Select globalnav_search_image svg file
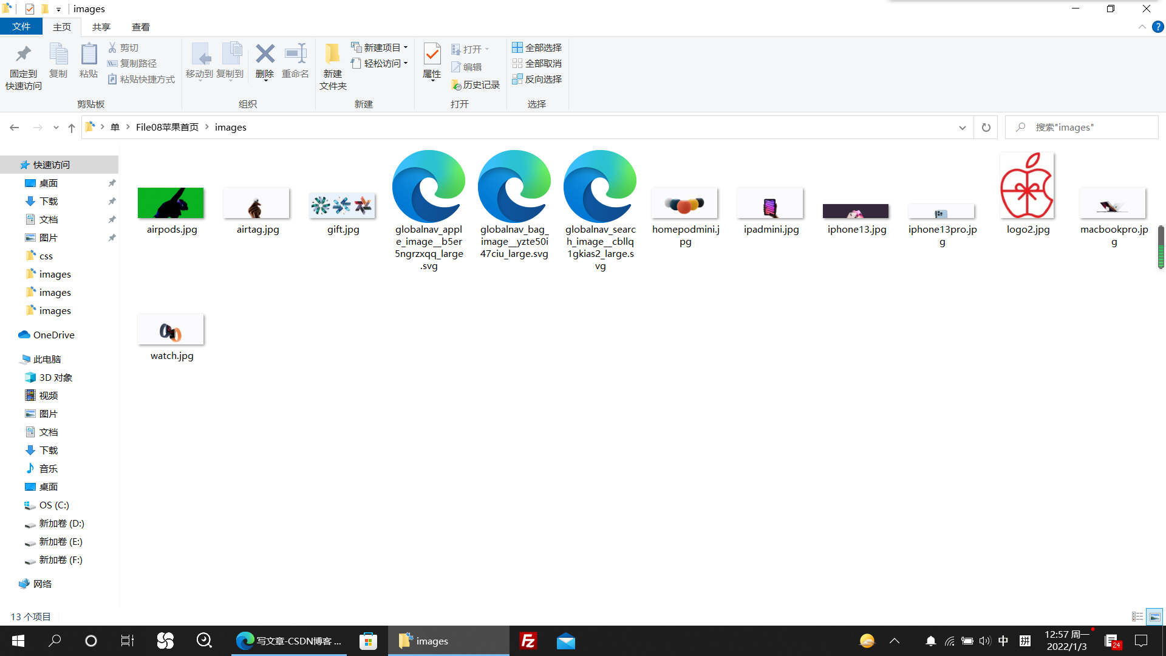This screenshot has width=1166, height=656. [x=600, y=210]
